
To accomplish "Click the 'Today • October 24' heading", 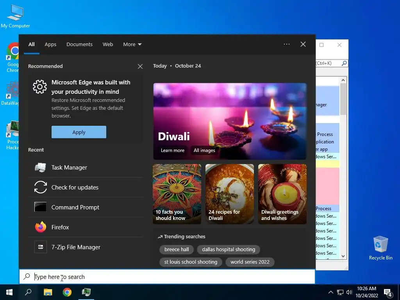I will point(177,66).
